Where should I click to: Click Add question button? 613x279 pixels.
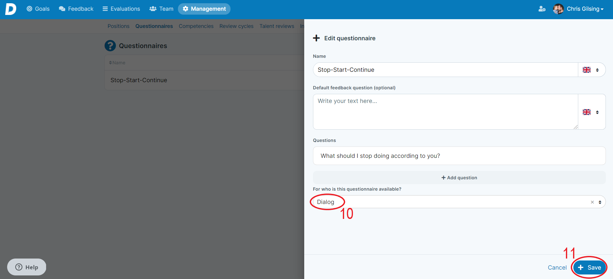459,178
